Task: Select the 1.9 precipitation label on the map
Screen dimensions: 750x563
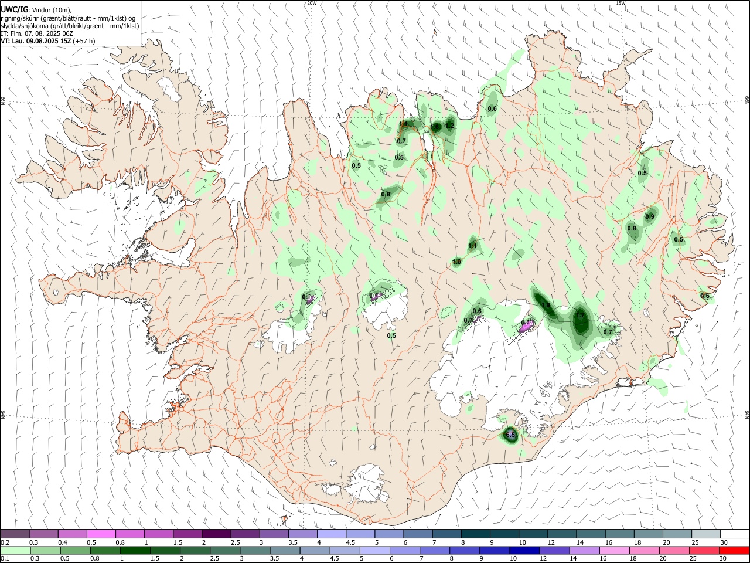Action: (x=546, y=305)
